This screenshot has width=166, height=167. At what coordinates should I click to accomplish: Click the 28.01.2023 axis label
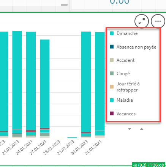[52, 148]
